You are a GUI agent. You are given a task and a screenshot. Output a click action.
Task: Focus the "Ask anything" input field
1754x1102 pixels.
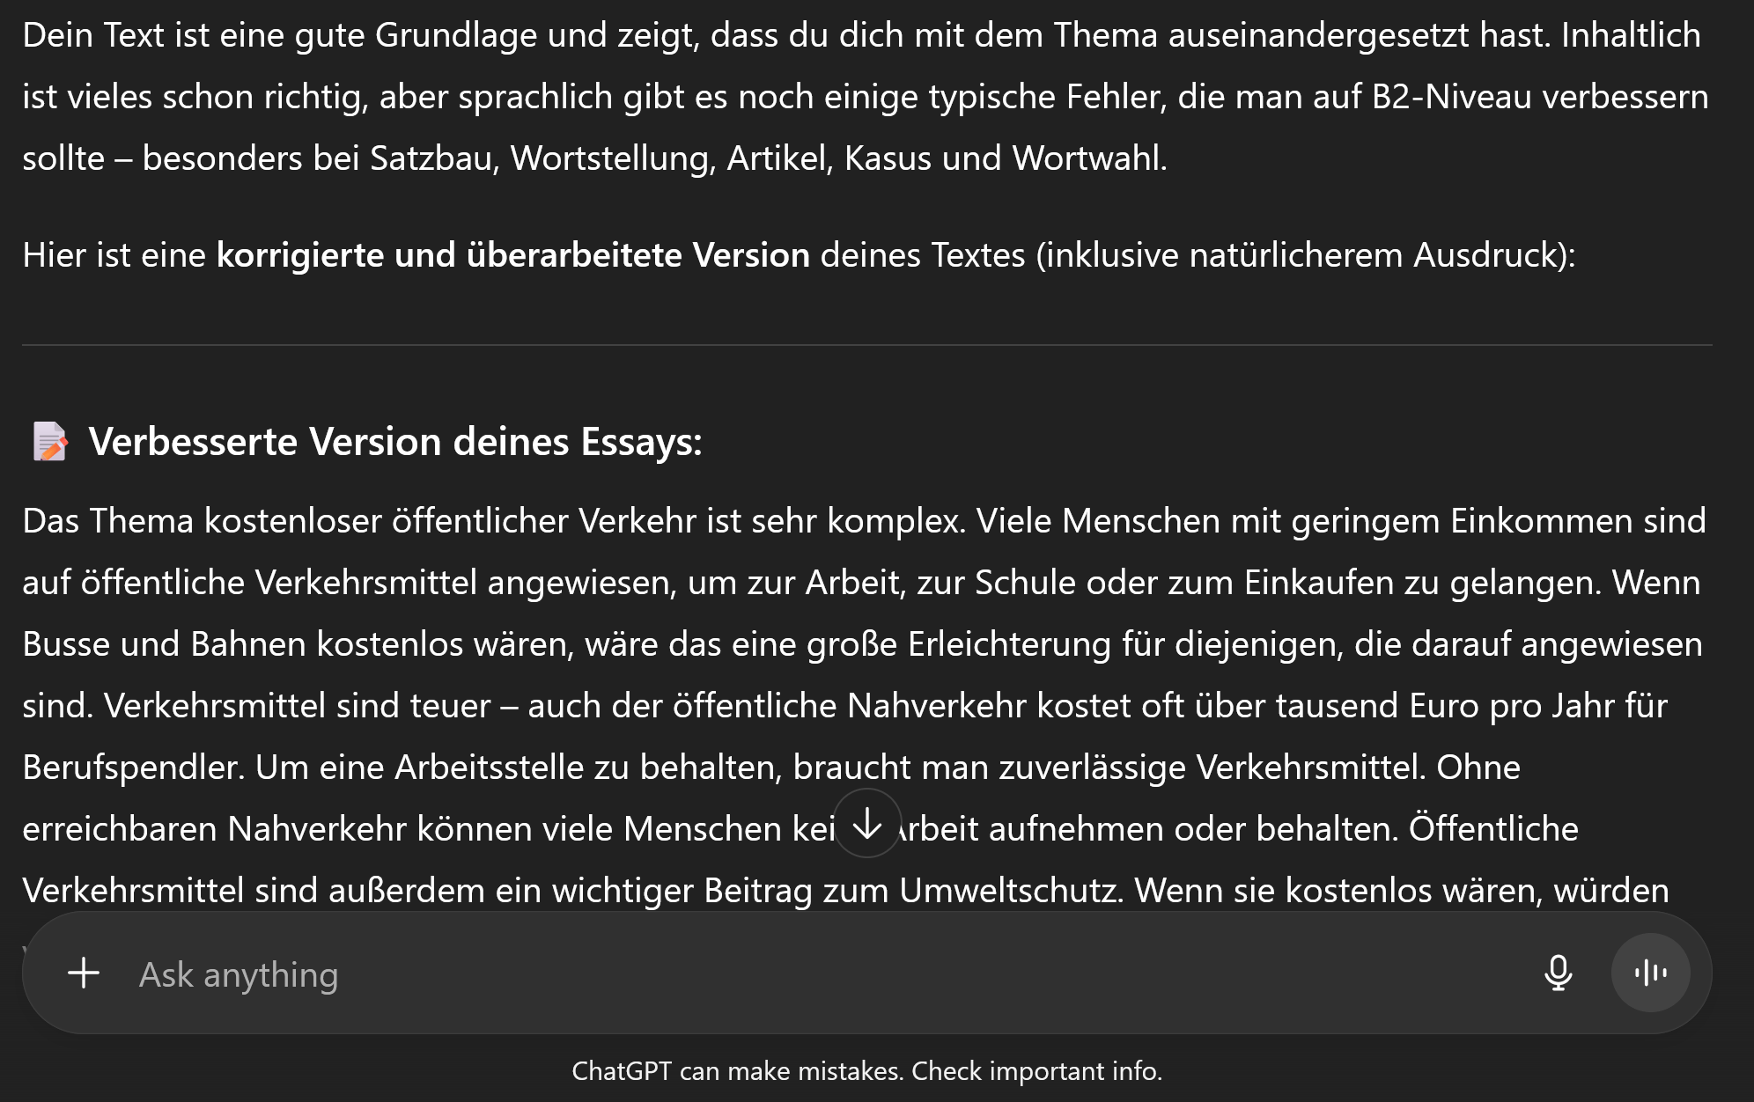point(792,974)
